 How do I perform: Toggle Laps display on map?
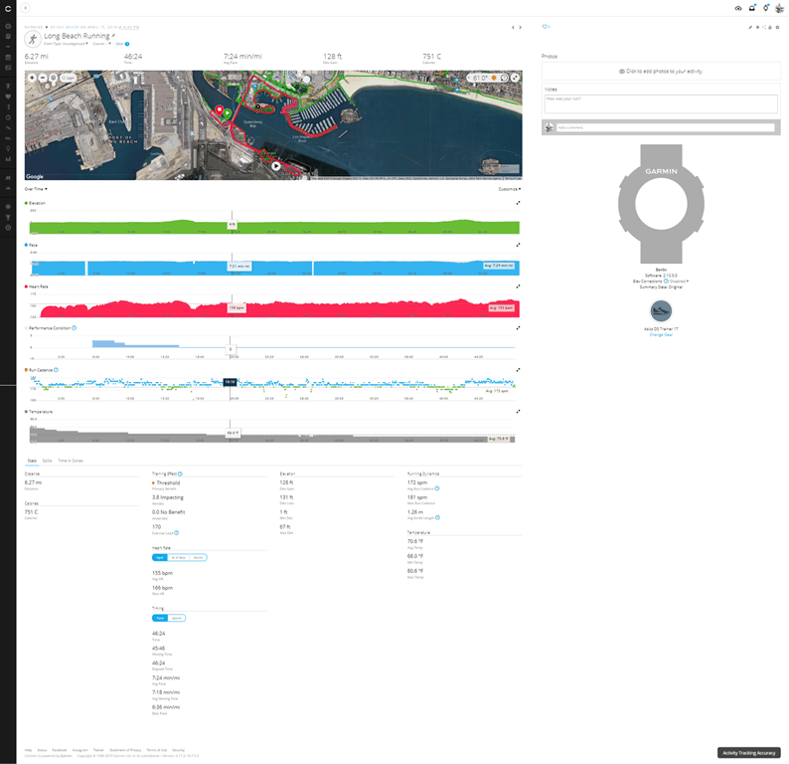point(68,78)
